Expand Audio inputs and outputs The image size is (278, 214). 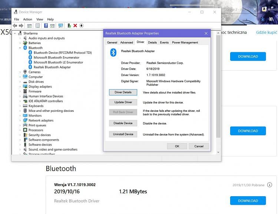point(20,38)
